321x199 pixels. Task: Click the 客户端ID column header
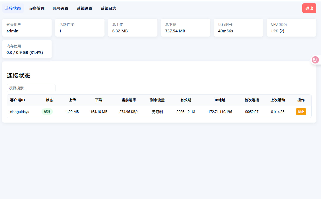tap(18, 100)
